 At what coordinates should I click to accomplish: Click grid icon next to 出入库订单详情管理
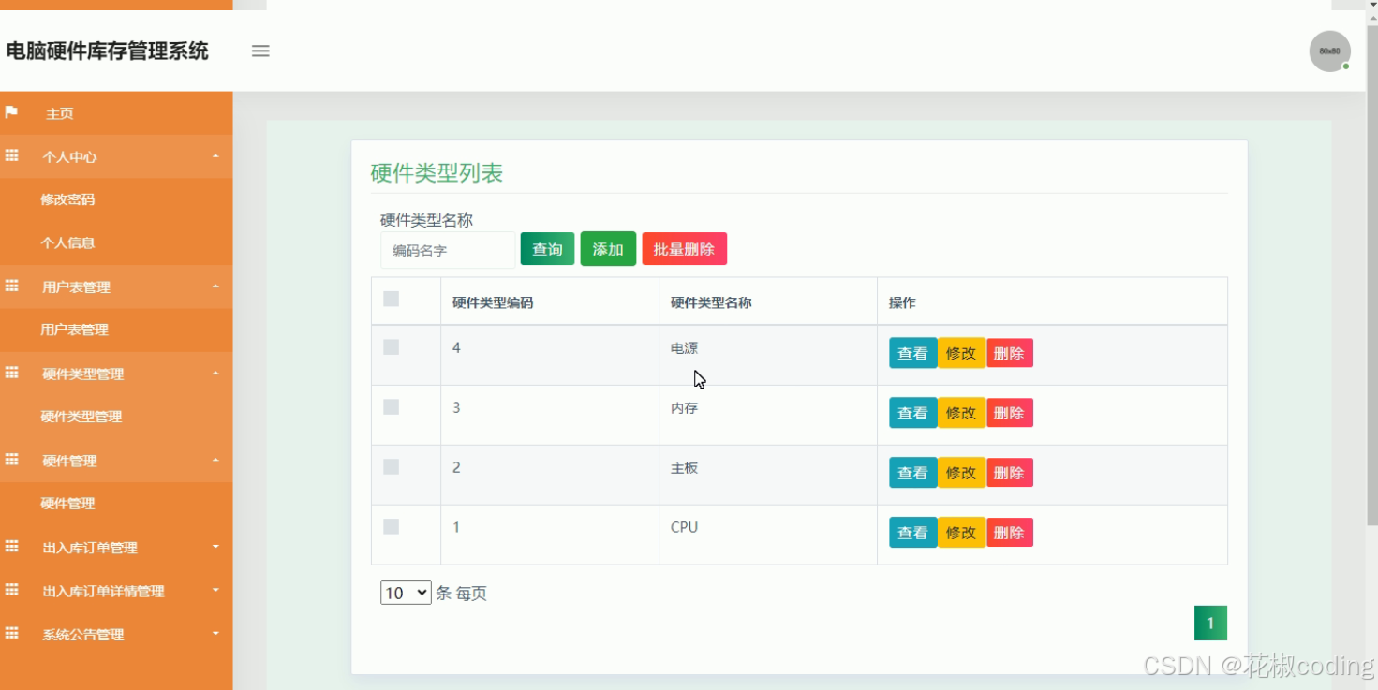11,590
